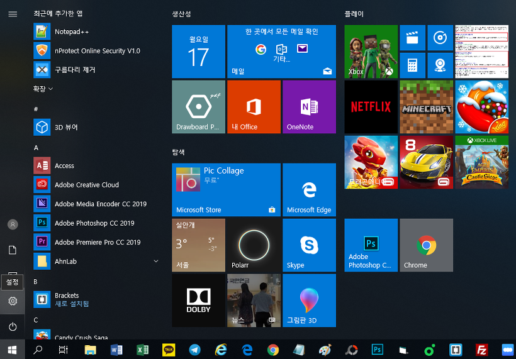516x359 pixels.
Task: Open Notepad++ from recently added apps
Action: point(96,31)
